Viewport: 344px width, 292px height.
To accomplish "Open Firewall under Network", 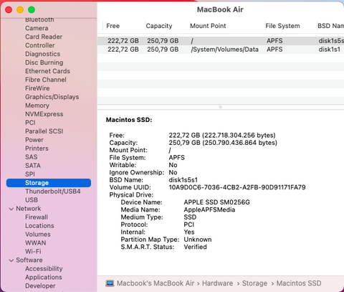I will click(x=37, y=217).
